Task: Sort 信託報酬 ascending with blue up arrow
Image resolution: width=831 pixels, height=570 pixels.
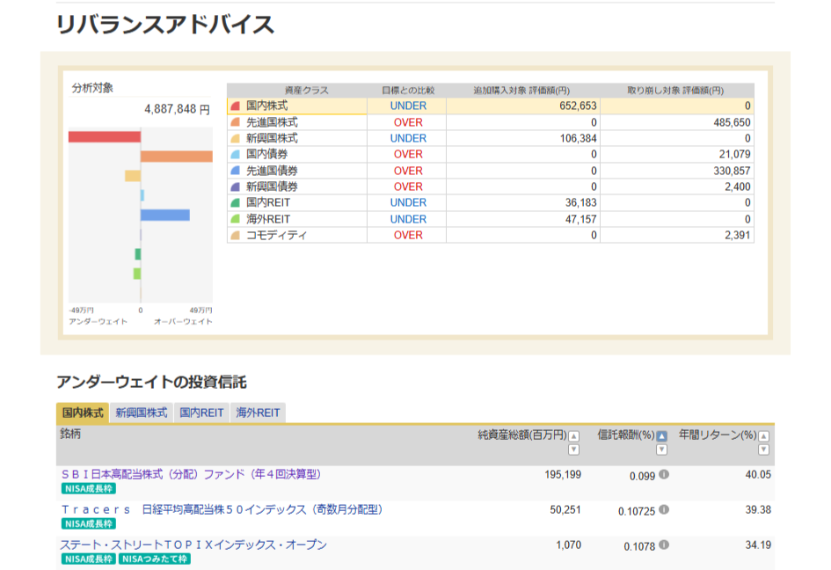Action: point(661,436)
